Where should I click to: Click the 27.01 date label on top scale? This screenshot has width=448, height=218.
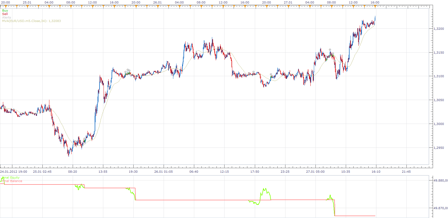(x=288, y=2)
